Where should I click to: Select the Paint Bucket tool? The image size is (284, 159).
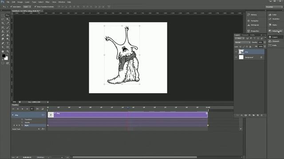tap(8, 35)
